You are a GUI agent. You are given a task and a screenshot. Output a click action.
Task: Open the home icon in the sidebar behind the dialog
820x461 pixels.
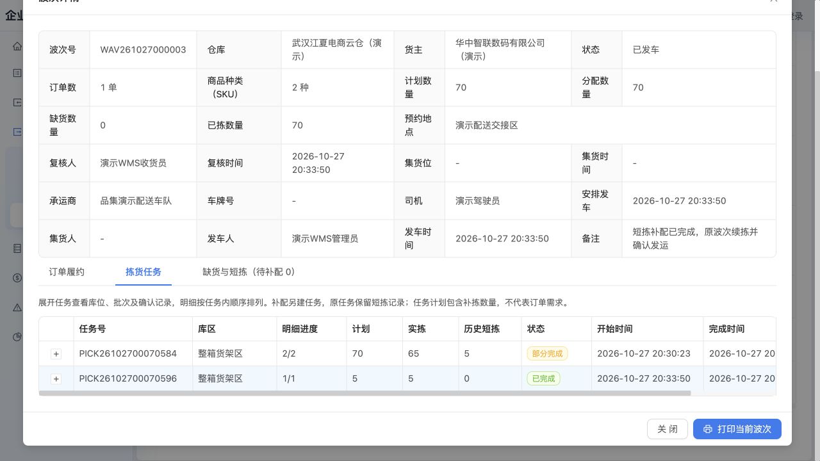tap(17, 46)
